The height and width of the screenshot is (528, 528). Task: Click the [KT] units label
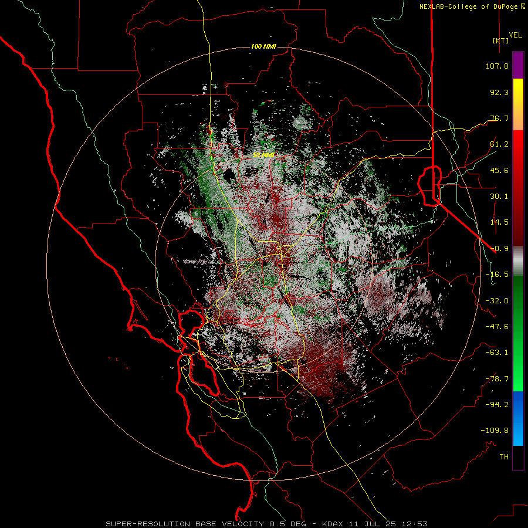(500, 40)
